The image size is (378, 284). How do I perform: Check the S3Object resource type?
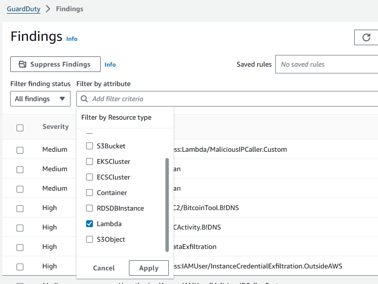(x=90, y=239)
